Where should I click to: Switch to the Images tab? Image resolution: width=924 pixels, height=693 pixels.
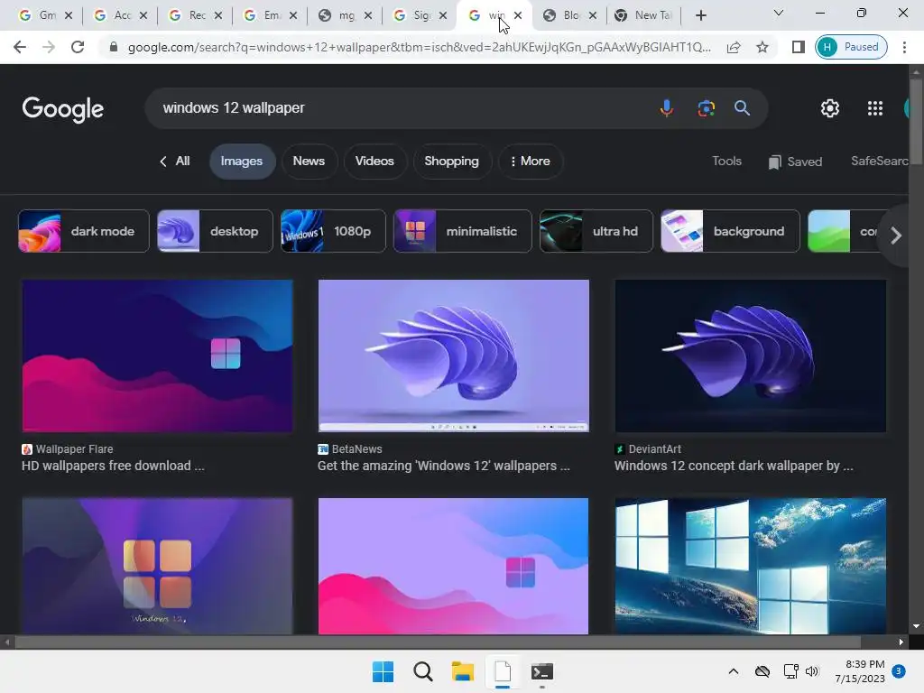click(x=242, y=161)
